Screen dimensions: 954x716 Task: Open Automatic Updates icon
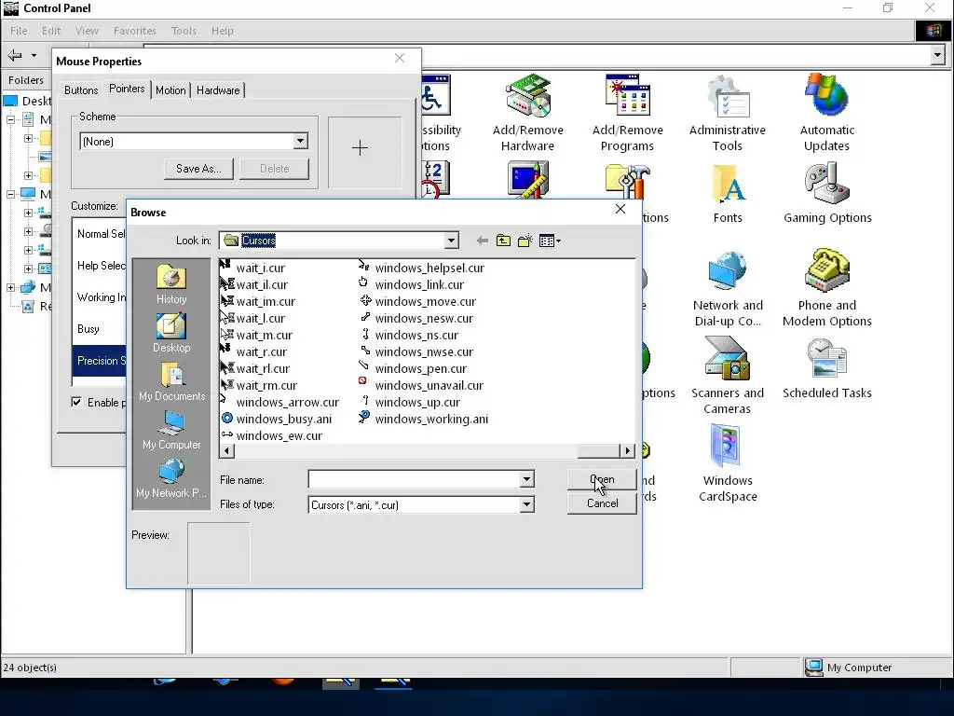[x=827, y=113]
